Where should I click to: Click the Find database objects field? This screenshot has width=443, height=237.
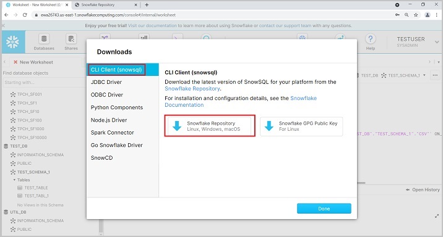(43, 82)
